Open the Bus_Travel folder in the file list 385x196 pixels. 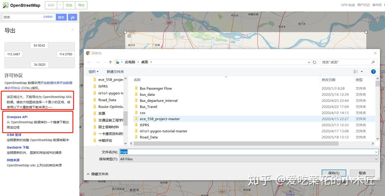coord(149,107)
